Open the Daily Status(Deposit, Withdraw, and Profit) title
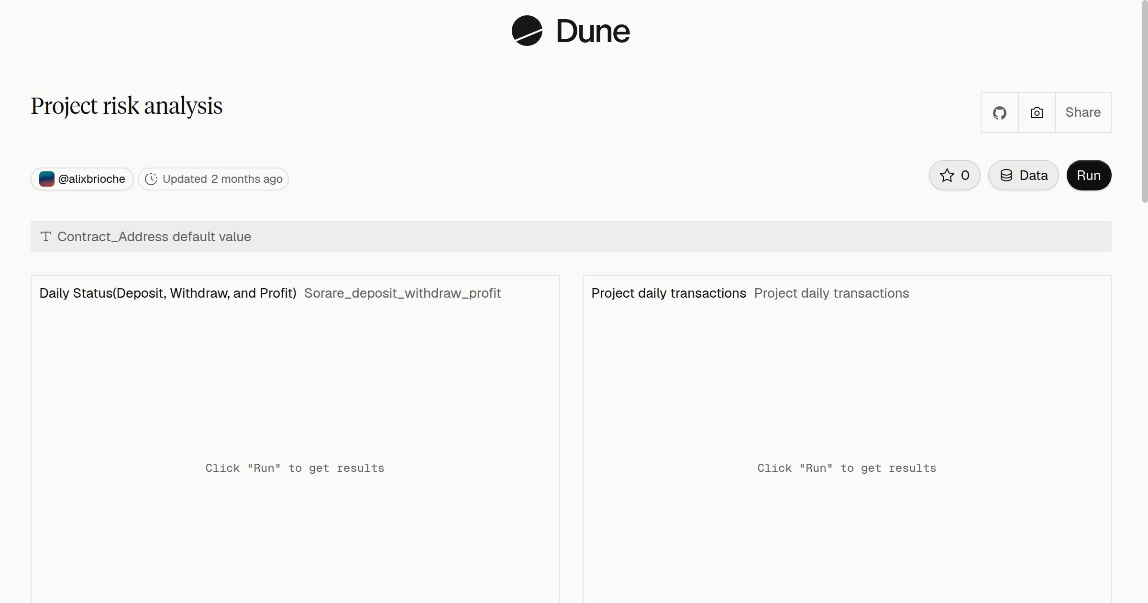 168,293
